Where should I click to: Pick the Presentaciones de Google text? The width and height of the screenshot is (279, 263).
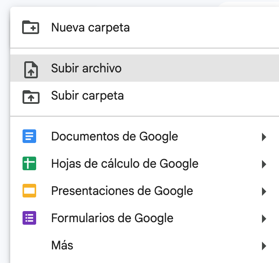(122, 191)
